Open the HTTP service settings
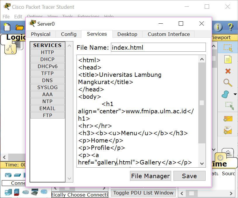The image size is (238, 198). [x=48, y=52]
